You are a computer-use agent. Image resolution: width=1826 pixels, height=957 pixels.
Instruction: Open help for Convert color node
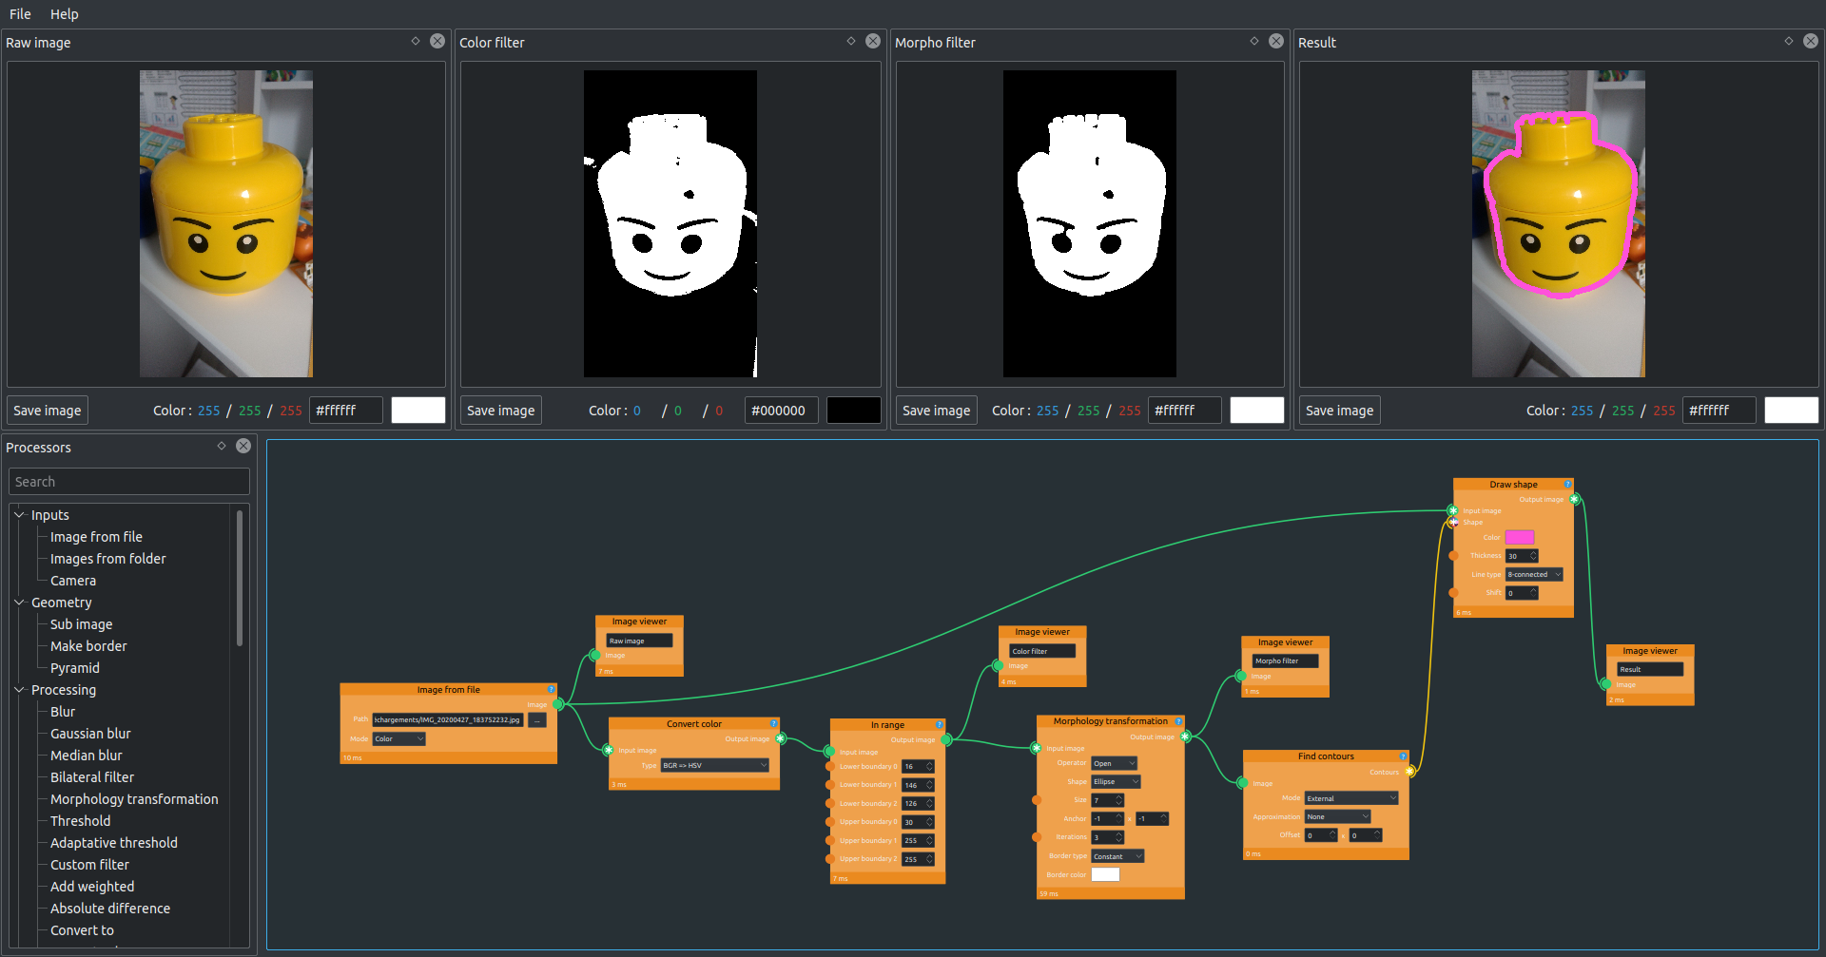tap(773, 724)
